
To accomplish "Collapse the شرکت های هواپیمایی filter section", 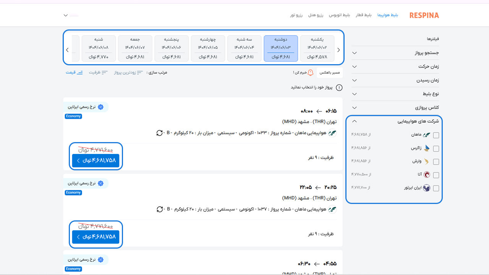I will tap(354, 121).
